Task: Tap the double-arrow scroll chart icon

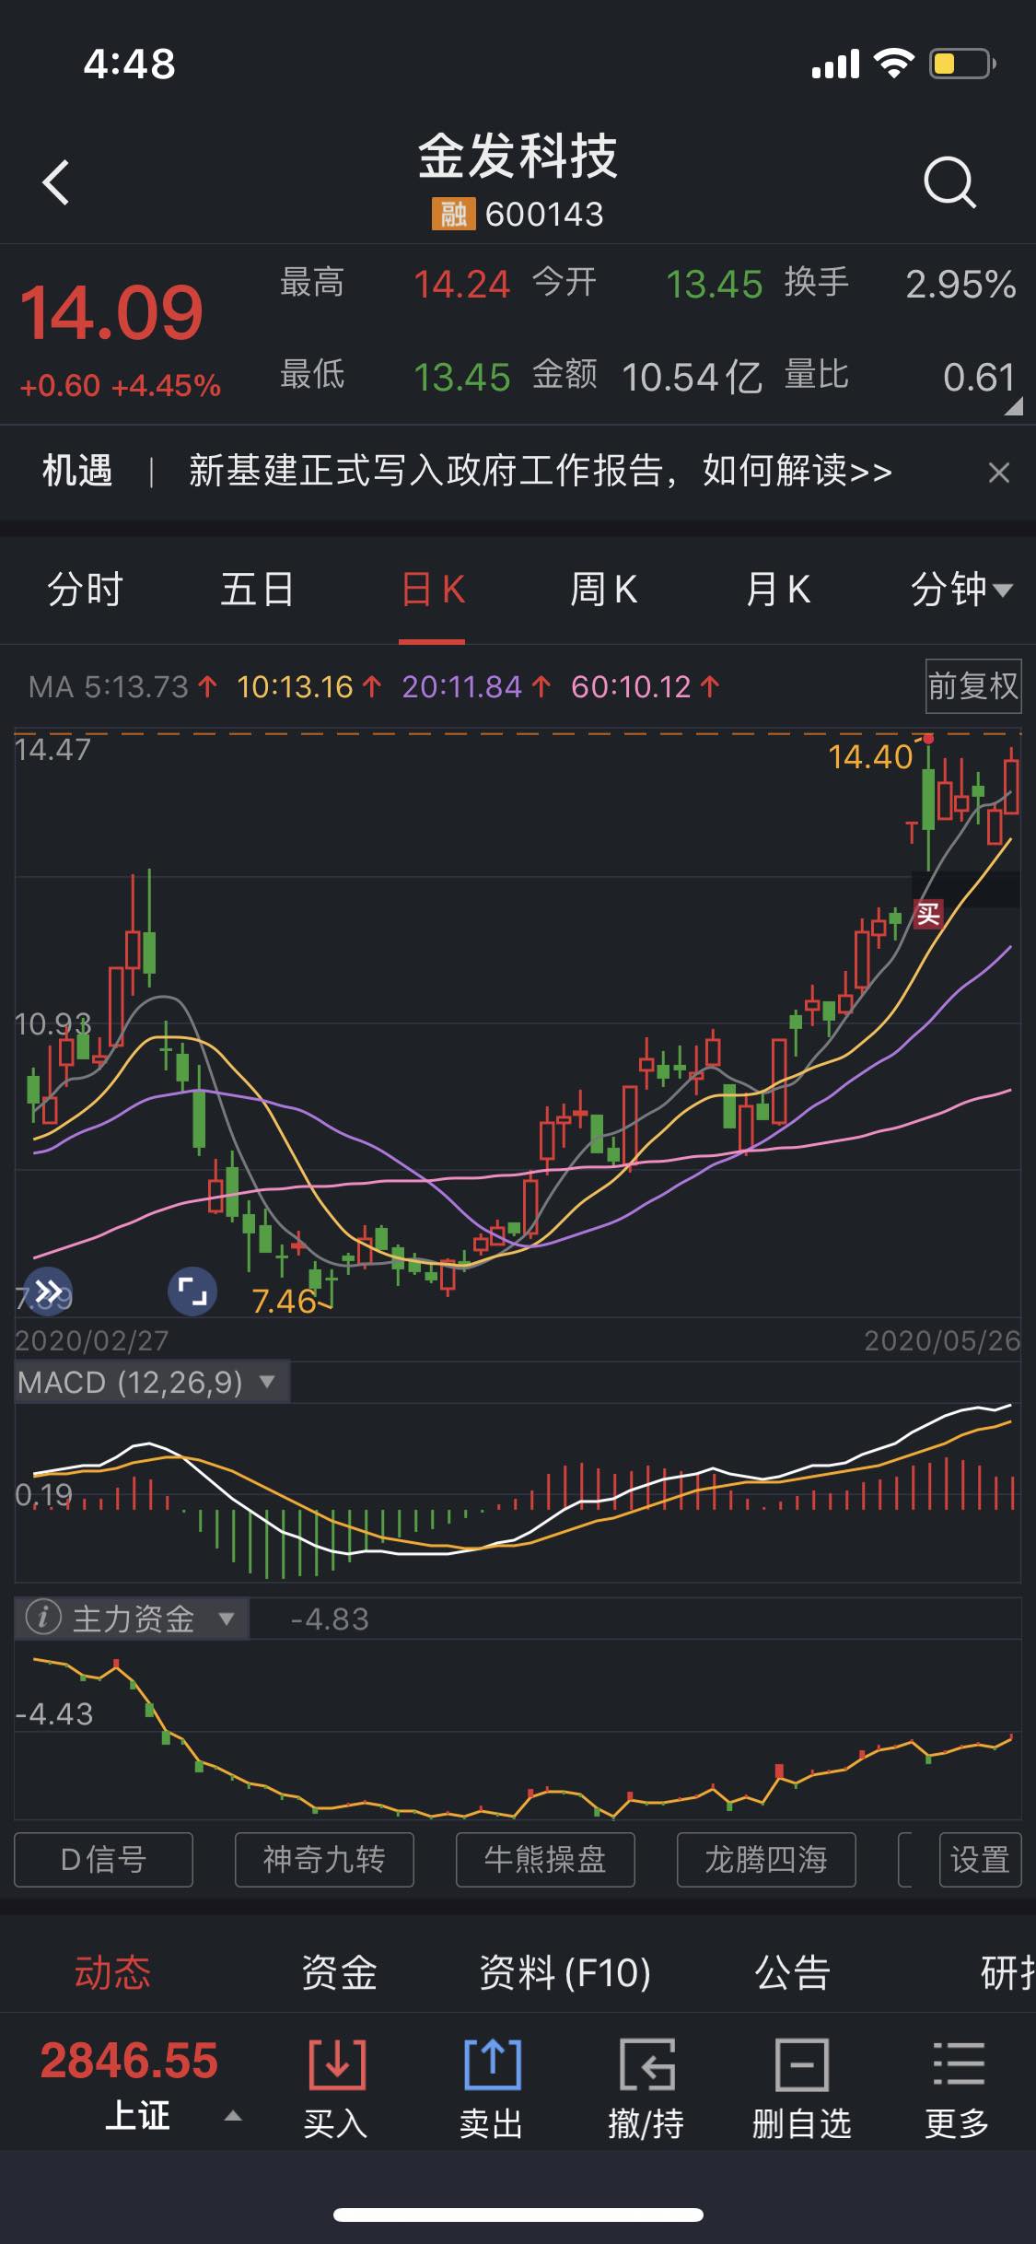Action: coord(49,1291)
